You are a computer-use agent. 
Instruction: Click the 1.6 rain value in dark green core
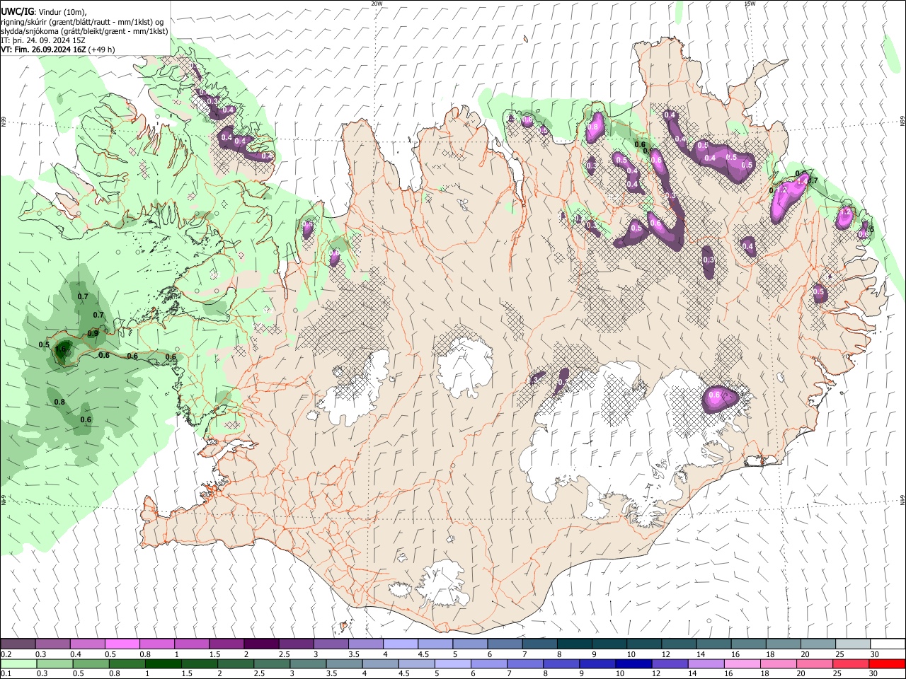[x=61, y=349]
